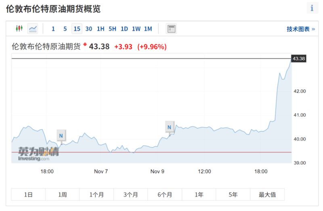The height and width of the screenshot is (211, 323).
Task: Open the news display icon
Action: click(171, 29)
